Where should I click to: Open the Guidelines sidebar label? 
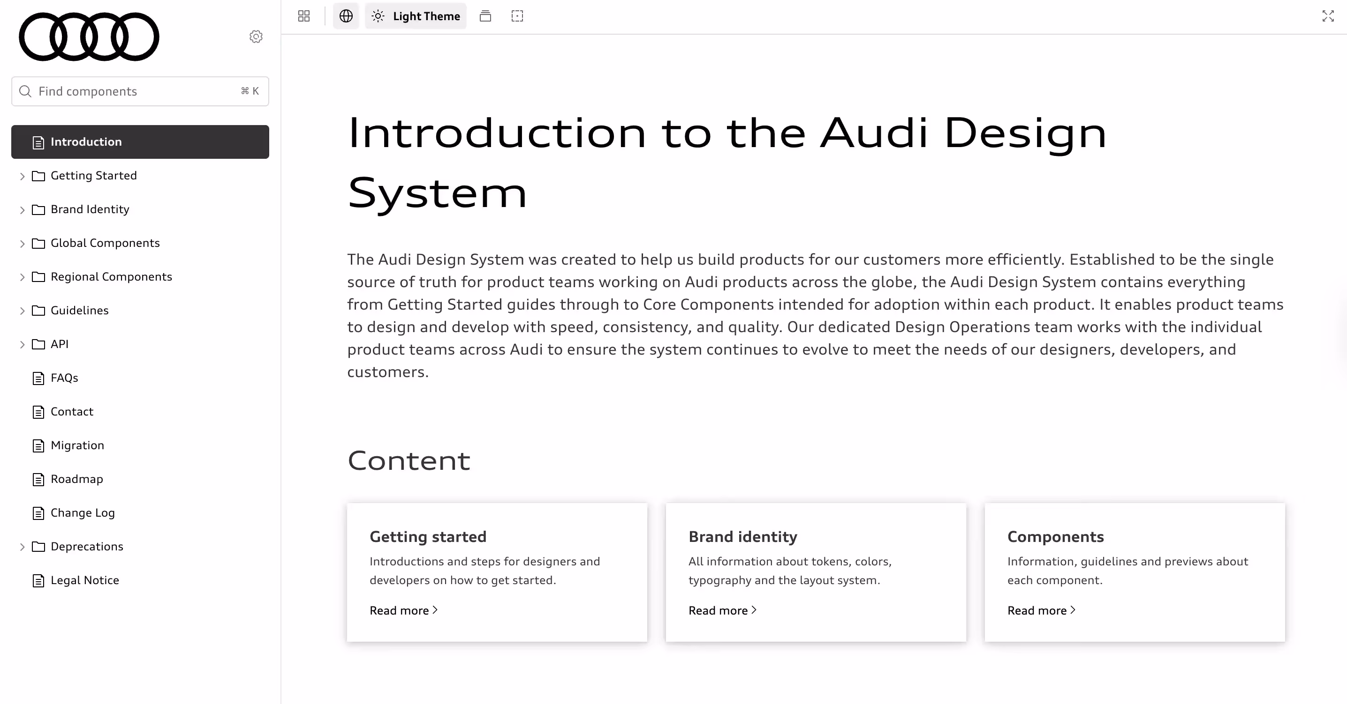[x=79, y=310]
